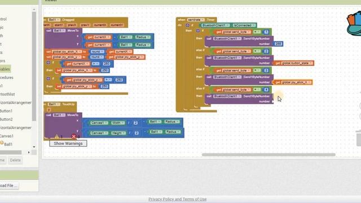This screenshot has width=361, height=203.
Task: Open BluetoothClient1 dropdown in the IsConnected block
Action: point(215,25)
